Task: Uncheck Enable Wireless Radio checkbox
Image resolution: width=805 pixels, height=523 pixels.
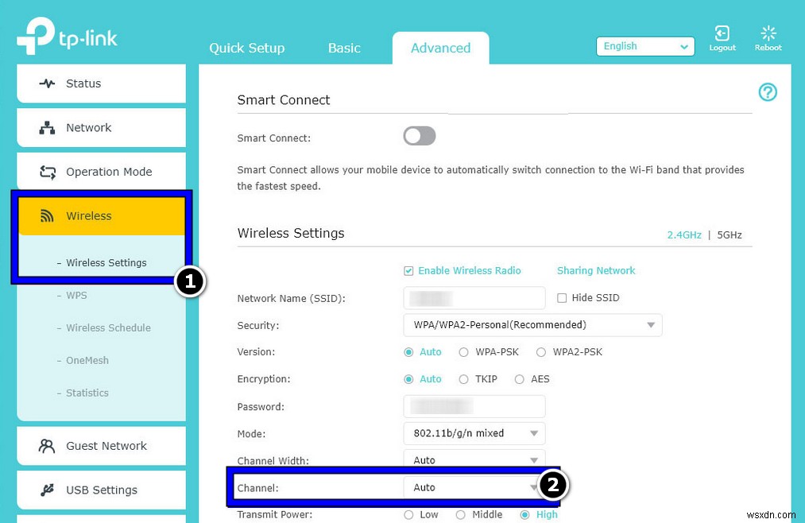Action: coord(408,271)
